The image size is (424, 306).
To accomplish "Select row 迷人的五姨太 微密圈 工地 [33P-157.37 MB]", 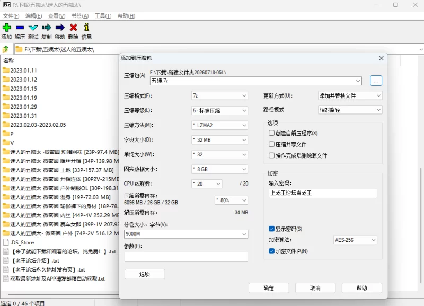I will pyautogui.click(x=60, y=170).
